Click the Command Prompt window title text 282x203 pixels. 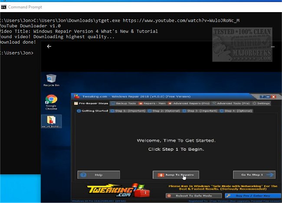[25, 7]
